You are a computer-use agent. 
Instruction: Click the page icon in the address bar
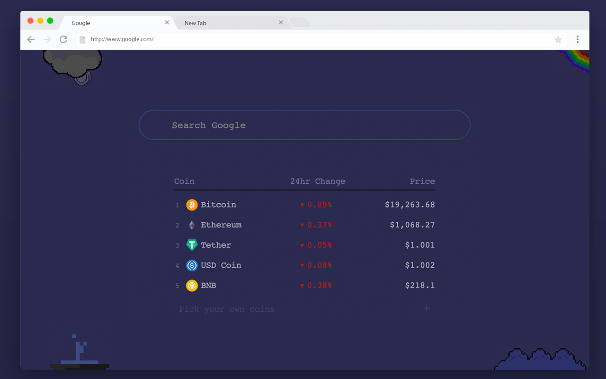82,40
